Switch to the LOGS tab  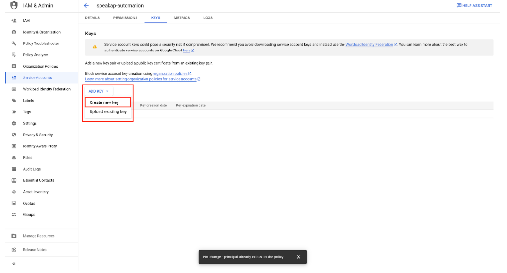208,18
